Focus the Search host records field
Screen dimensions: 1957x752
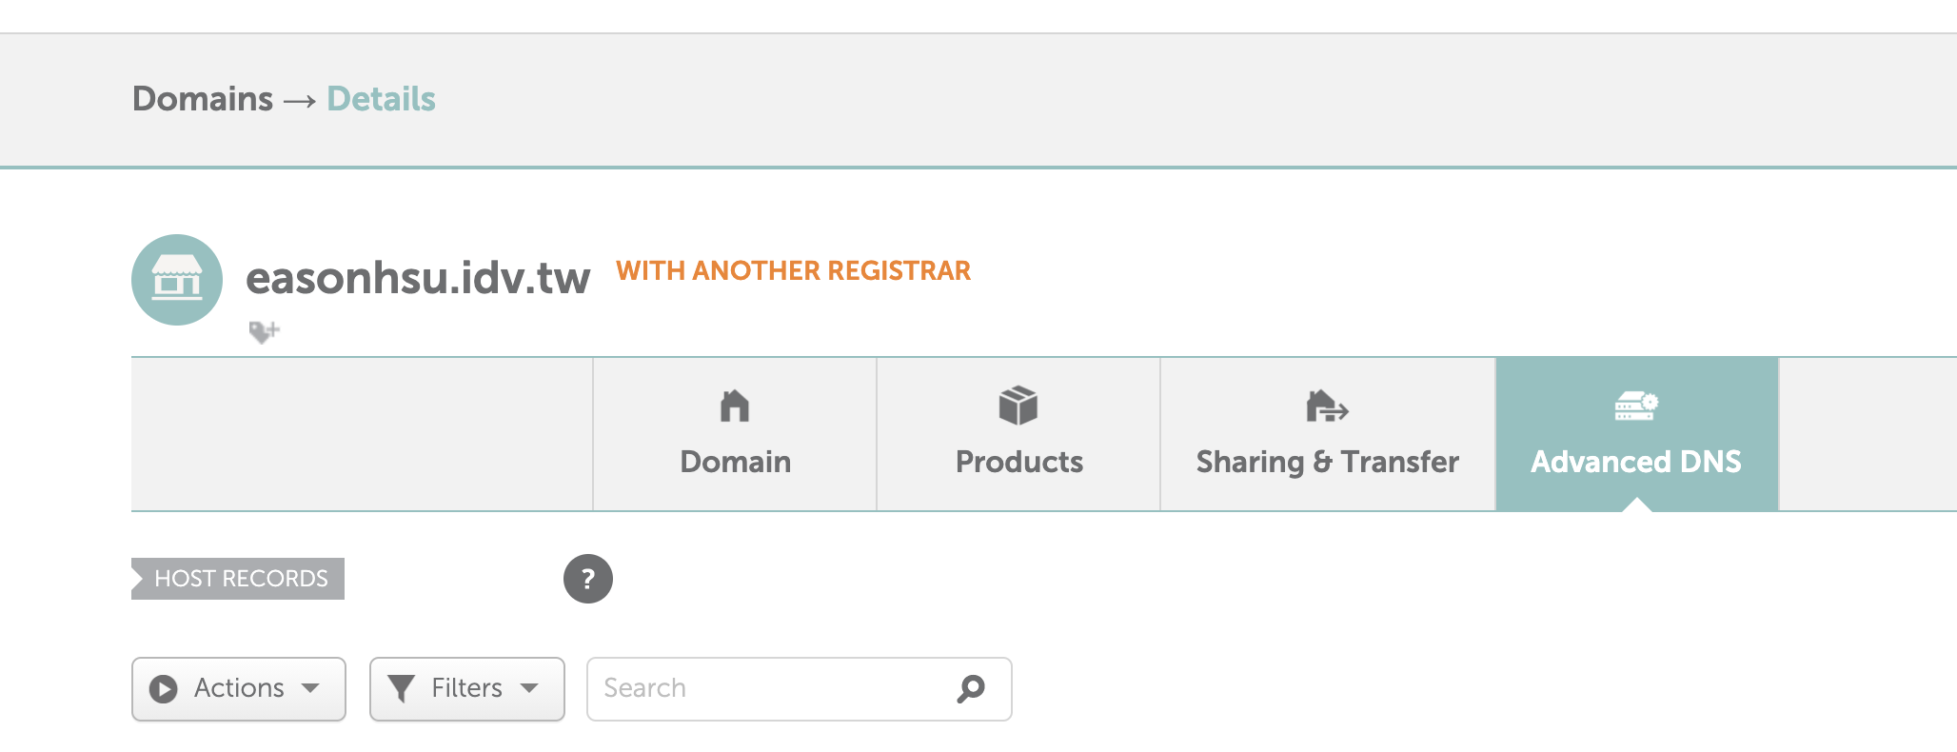(x=771, y=688)
